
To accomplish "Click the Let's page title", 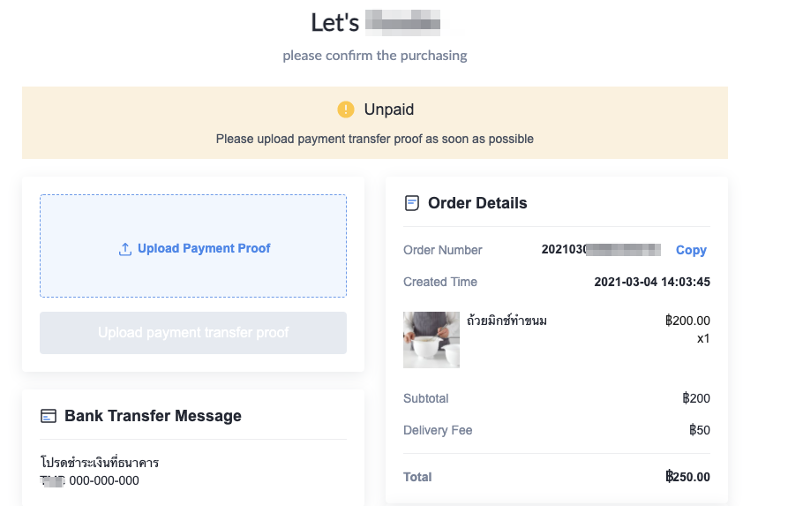I will pos(335,23).
